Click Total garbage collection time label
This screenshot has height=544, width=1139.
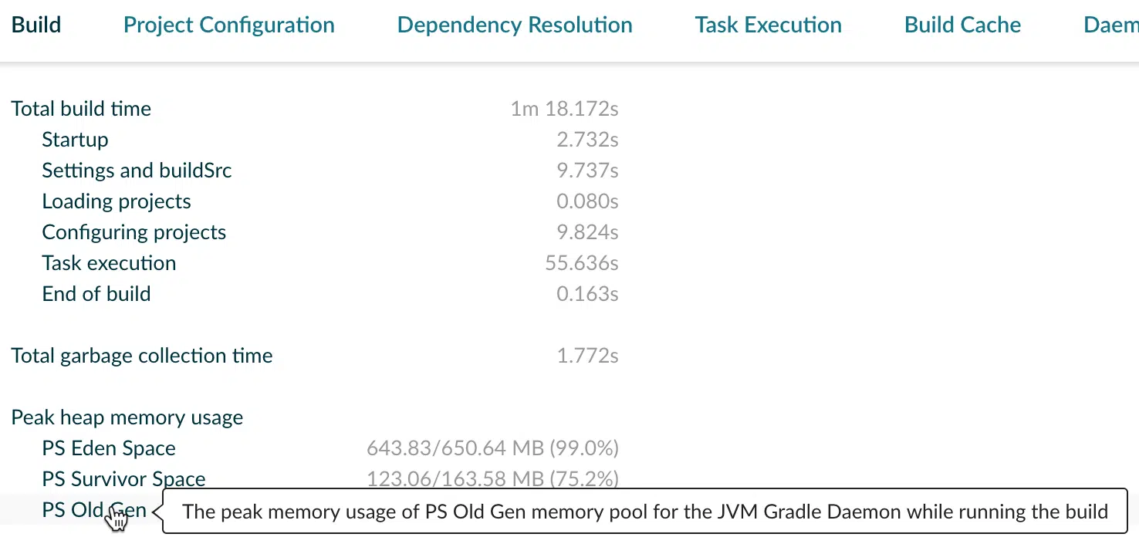point(142,356)
